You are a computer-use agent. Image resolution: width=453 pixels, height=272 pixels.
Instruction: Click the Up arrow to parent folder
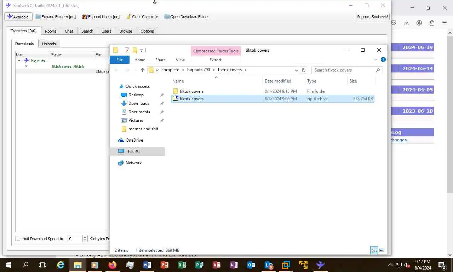click(142, 70)
